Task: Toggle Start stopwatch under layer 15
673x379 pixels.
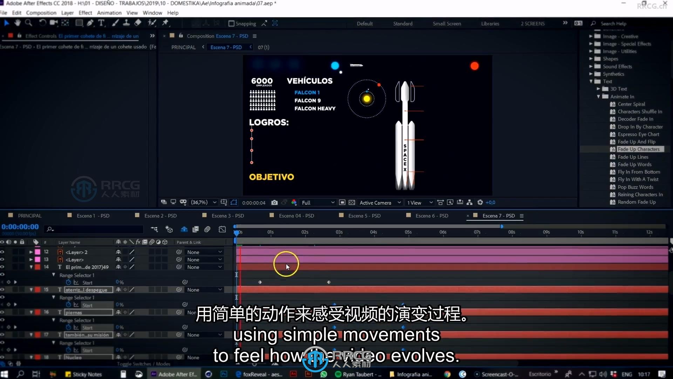Action: click(x=68, y=305)
